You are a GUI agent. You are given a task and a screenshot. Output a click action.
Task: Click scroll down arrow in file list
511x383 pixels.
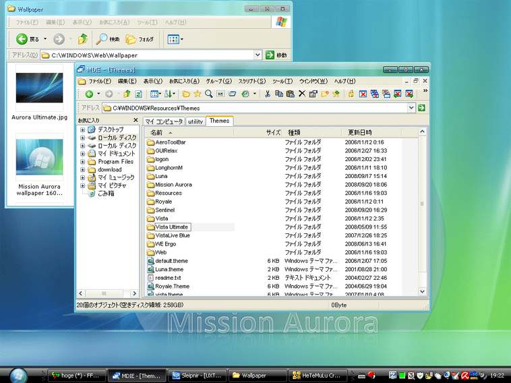pyautogui.click(x=423, y=292)
